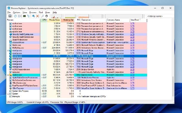Open the View menu
This screenshot has width=182, height=113.
click(25, 12)
